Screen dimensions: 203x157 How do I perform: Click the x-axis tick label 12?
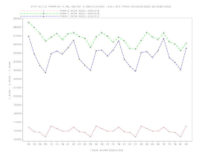pos(51,144)
